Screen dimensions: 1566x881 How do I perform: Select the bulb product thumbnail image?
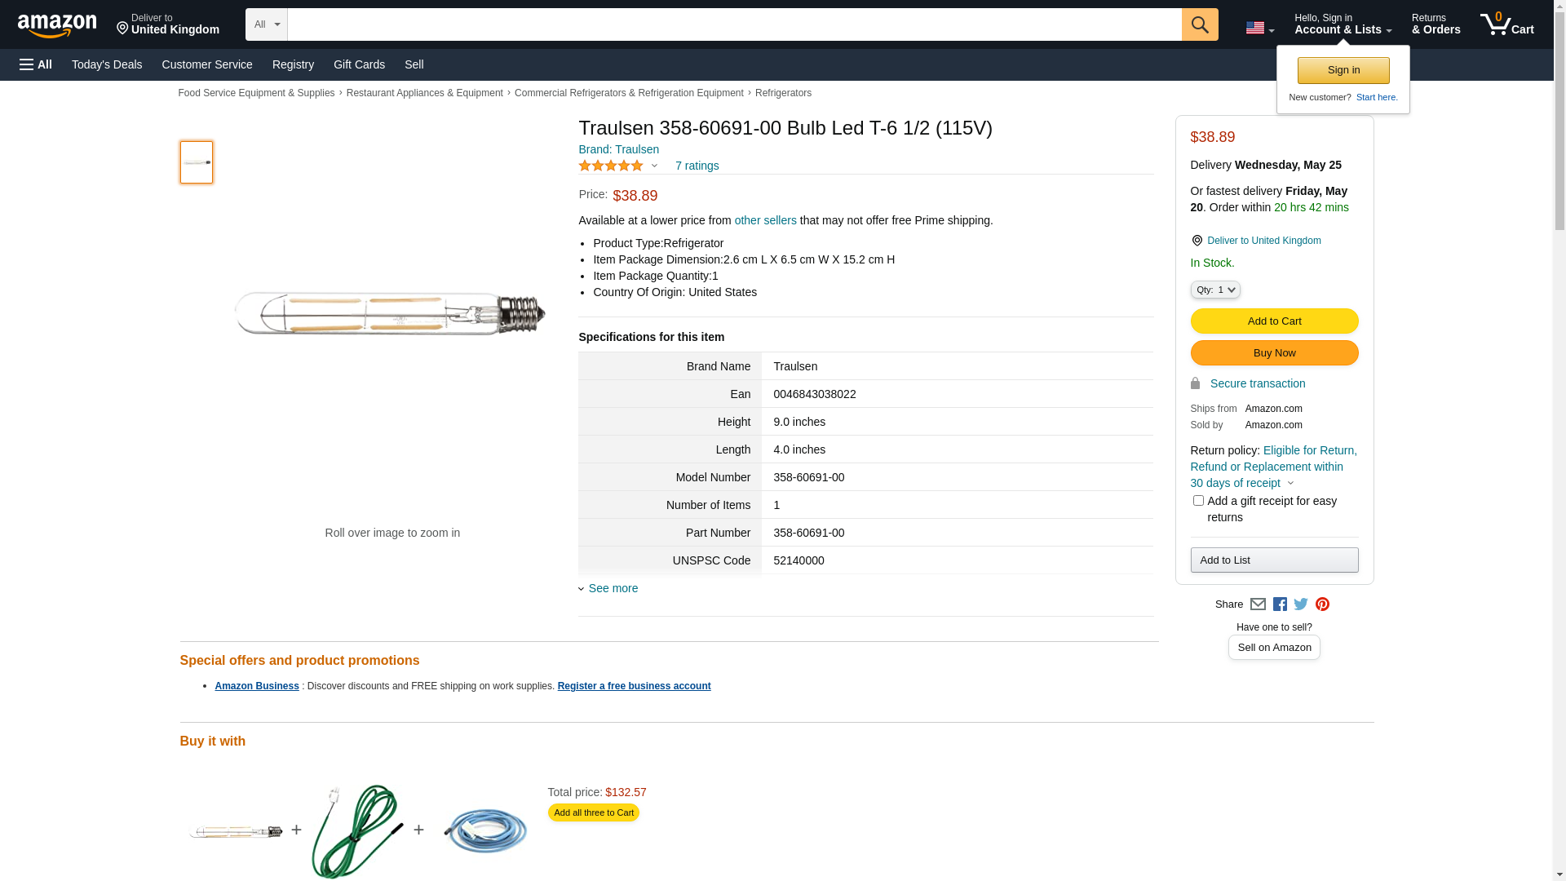tap(197, 162)
